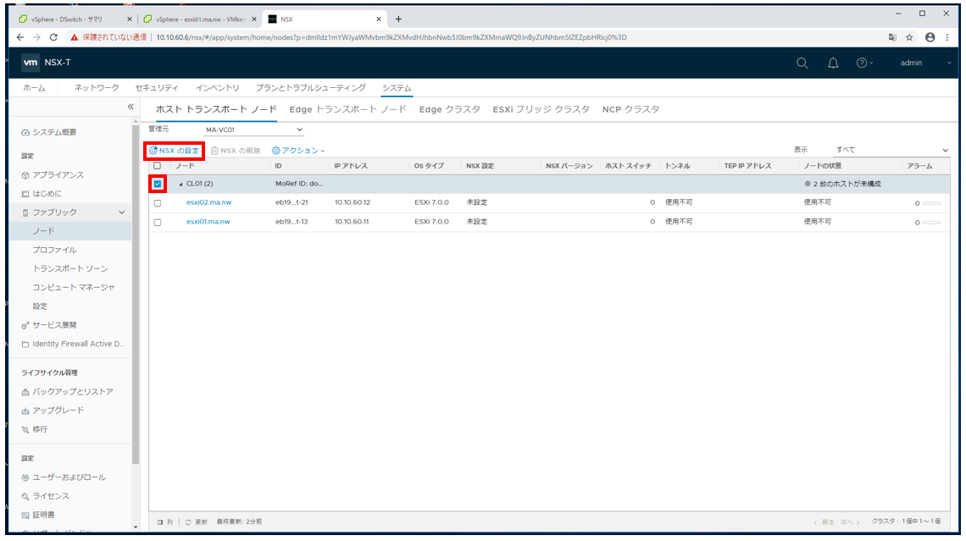Sort by the IP アドレス column header

click(351, 166)
